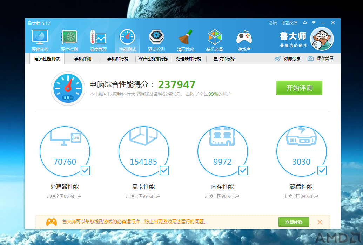Click the download-tray icon in title bar

305,22
